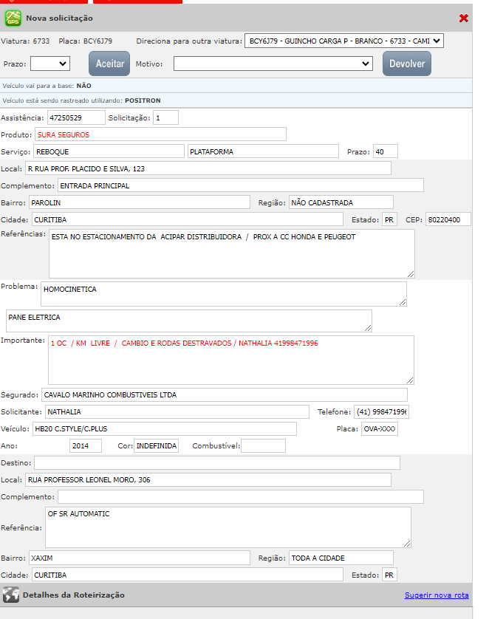Click the empty Combustível field
This screenshot has width=489, height=619.
click(x=263, y=446)
